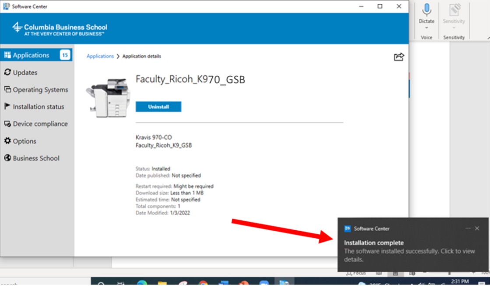Open Device compliance page
The height and width of the screenshot is (286, 492).
(x=36, y=124)
